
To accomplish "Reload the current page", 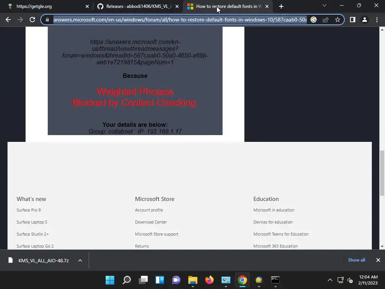I will 32,20.
